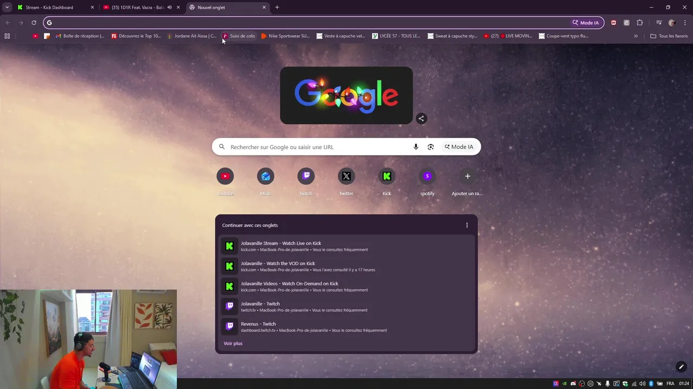Screen dimensions: 693x389
Task: Open Jolavanille - Watch the VOD on Kick
Action: coord(346,266)
